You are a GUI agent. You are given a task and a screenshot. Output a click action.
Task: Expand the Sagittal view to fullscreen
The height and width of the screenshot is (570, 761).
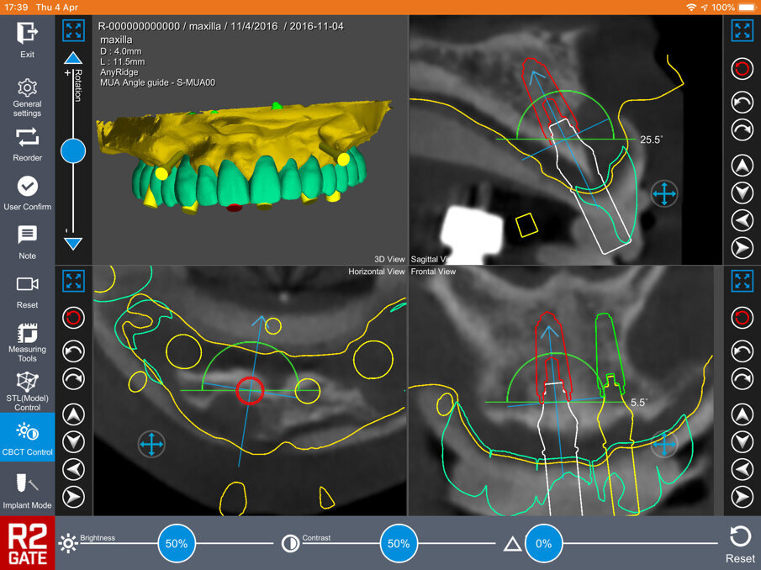742,31
